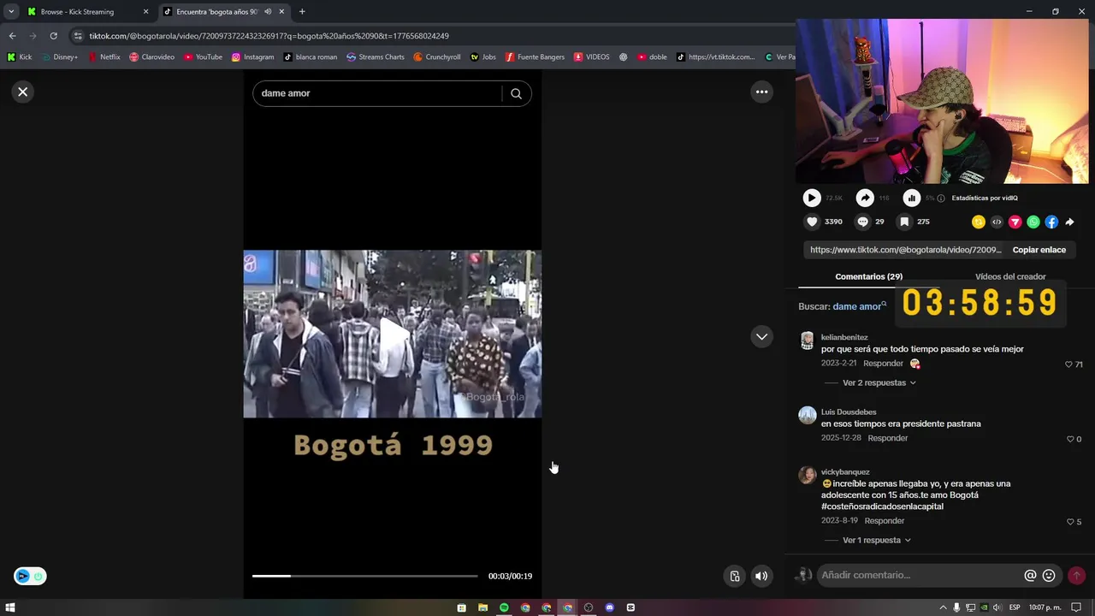Like kelianbenitez's comment heart

[x=1068, y=364]
